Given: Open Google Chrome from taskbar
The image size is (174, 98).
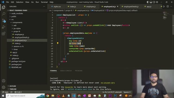Looking at the screenshot, I should pyautogui.click(x=48, y=96).
